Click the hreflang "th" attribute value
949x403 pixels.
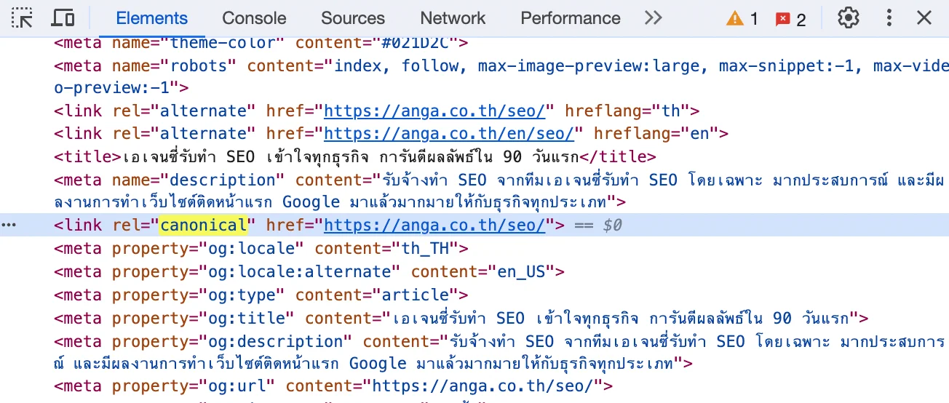671,111
